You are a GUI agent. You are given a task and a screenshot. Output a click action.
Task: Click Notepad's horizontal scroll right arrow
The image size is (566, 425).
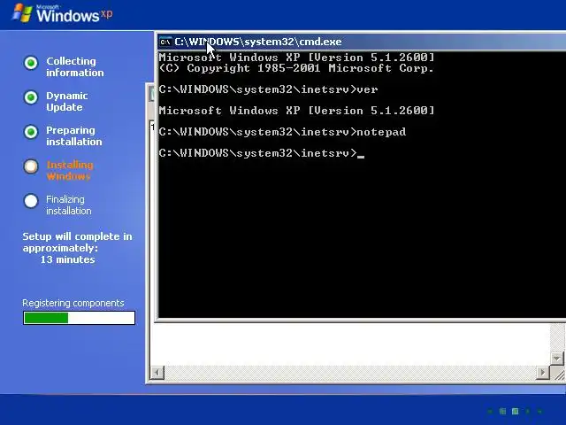pos(542,372)
